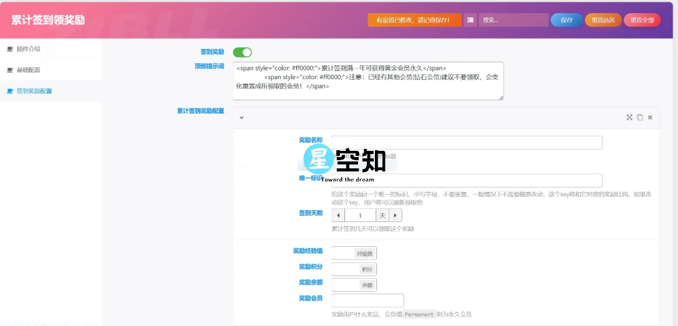Remove the reward group with the X icon

[x=650, y=117]
